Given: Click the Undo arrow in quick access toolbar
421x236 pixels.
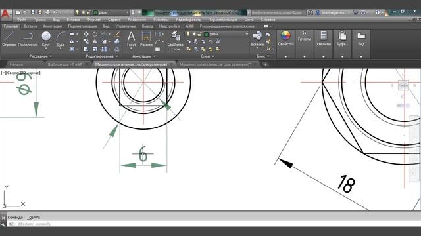Looking at the screenshot, I should [x=55, y=12].
